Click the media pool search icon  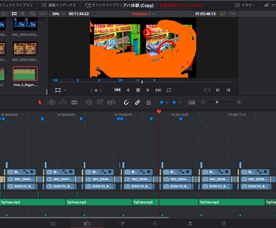(x=33, y=14)
